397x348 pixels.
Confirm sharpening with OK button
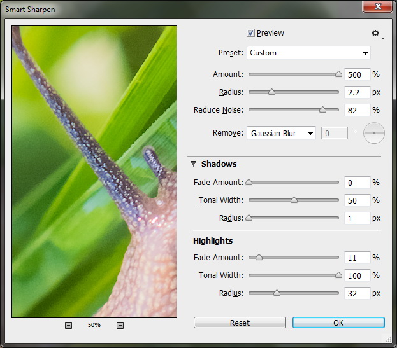pyautogui.click(x=338, y=323)
